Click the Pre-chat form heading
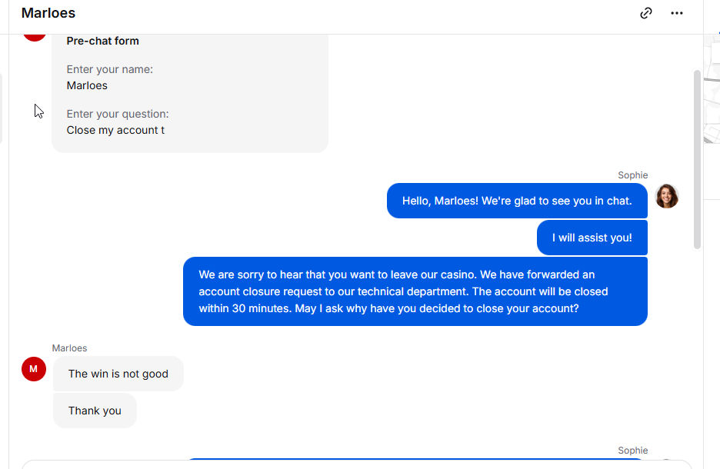The height and width of the screenshot is (469, 720). pyautogui.click(x=103, y=41)
